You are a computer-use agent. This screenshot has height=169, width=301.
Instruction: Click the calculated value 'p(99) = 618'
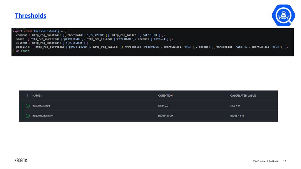point(237,115)
